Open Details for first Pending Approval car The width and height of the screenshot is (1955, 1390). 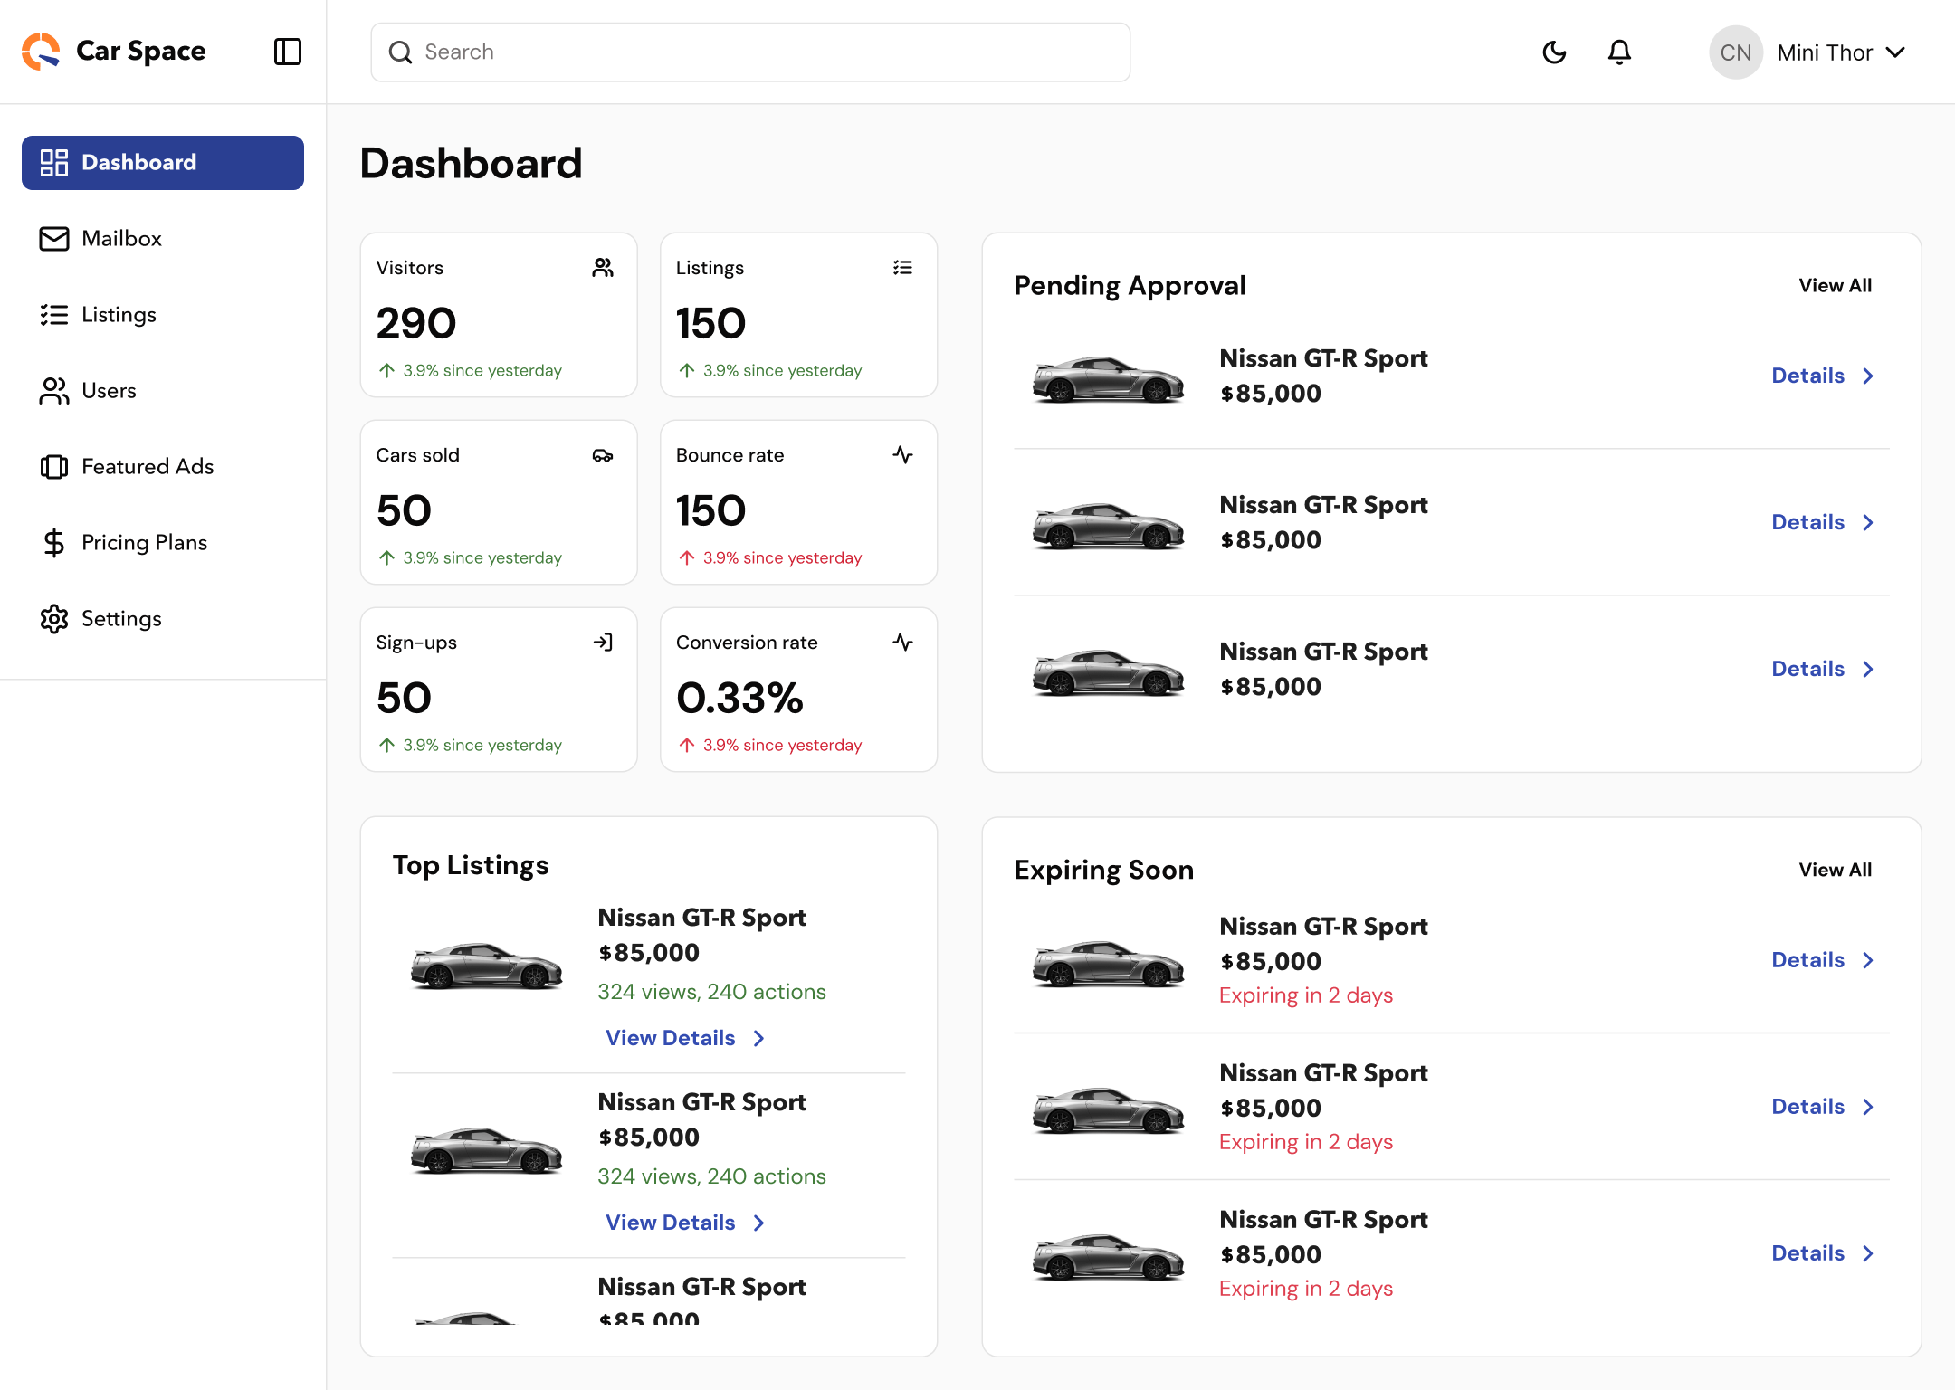tap(1807, 376)
